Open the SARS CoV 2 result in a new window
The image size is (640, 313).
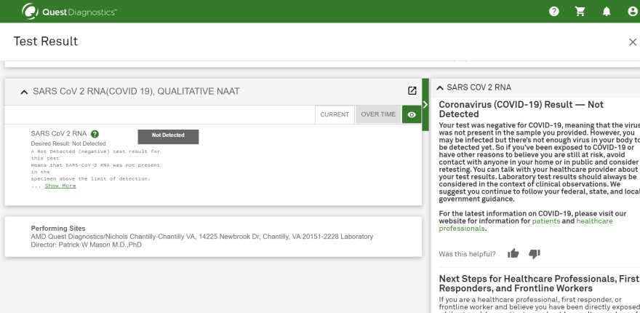[x=412, y=91]
